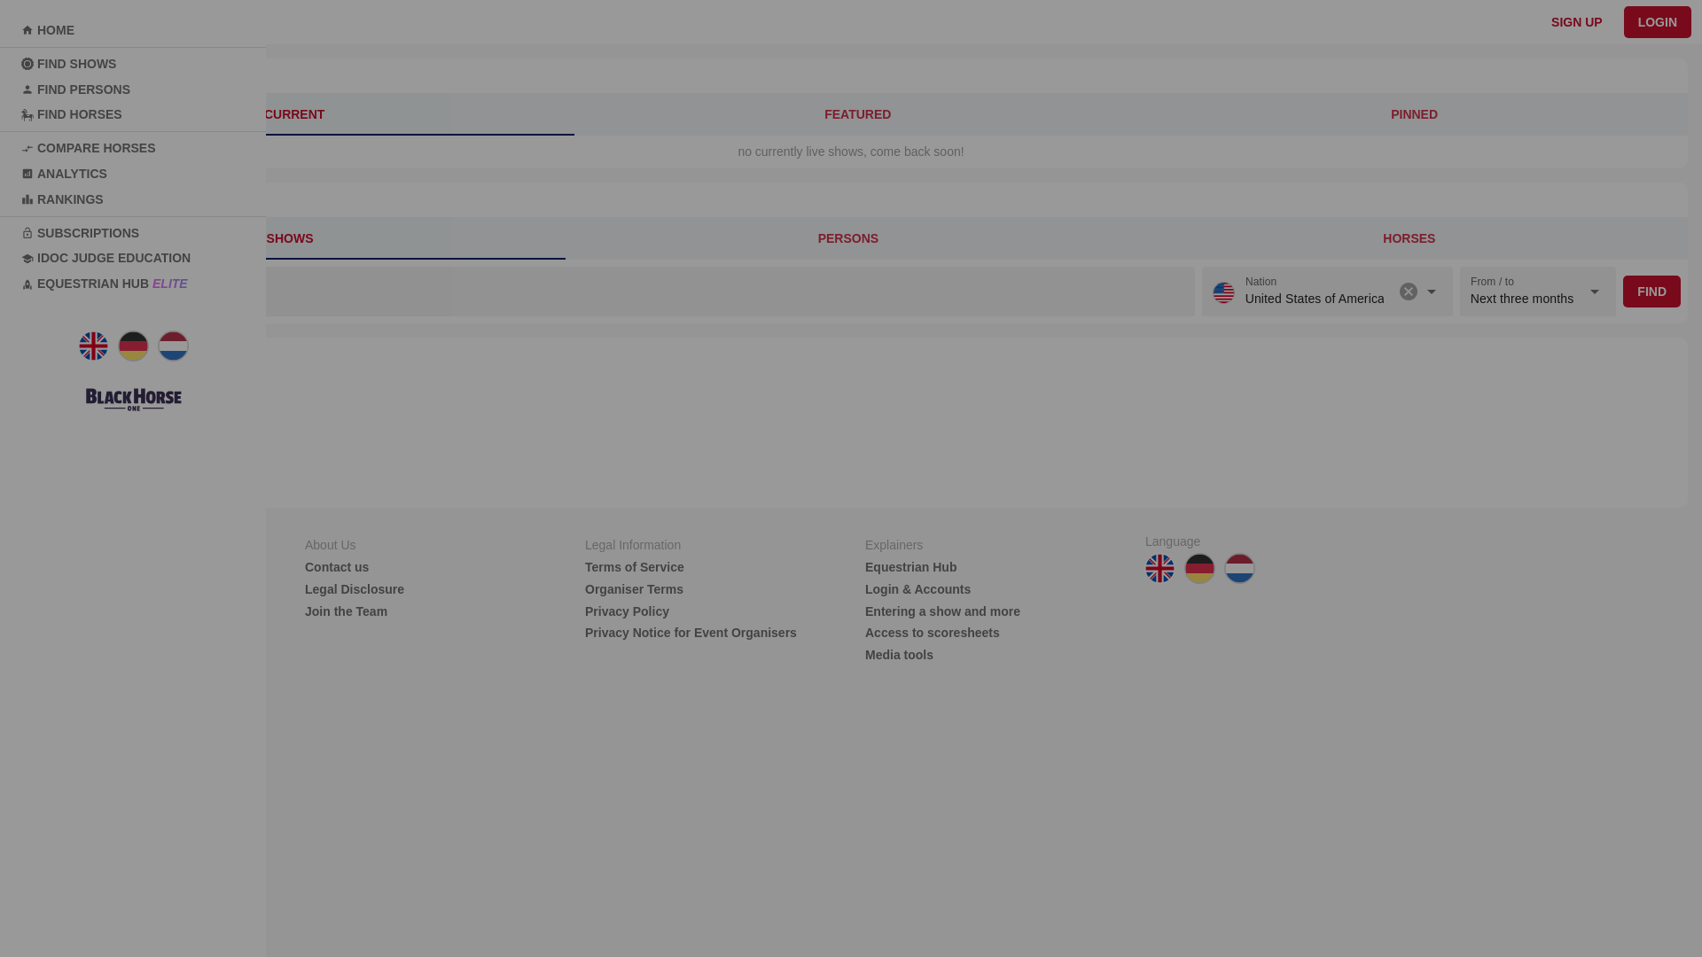1702x957 pixels.
Task: Select German flag in footer Language
Action: [1199, 568]
